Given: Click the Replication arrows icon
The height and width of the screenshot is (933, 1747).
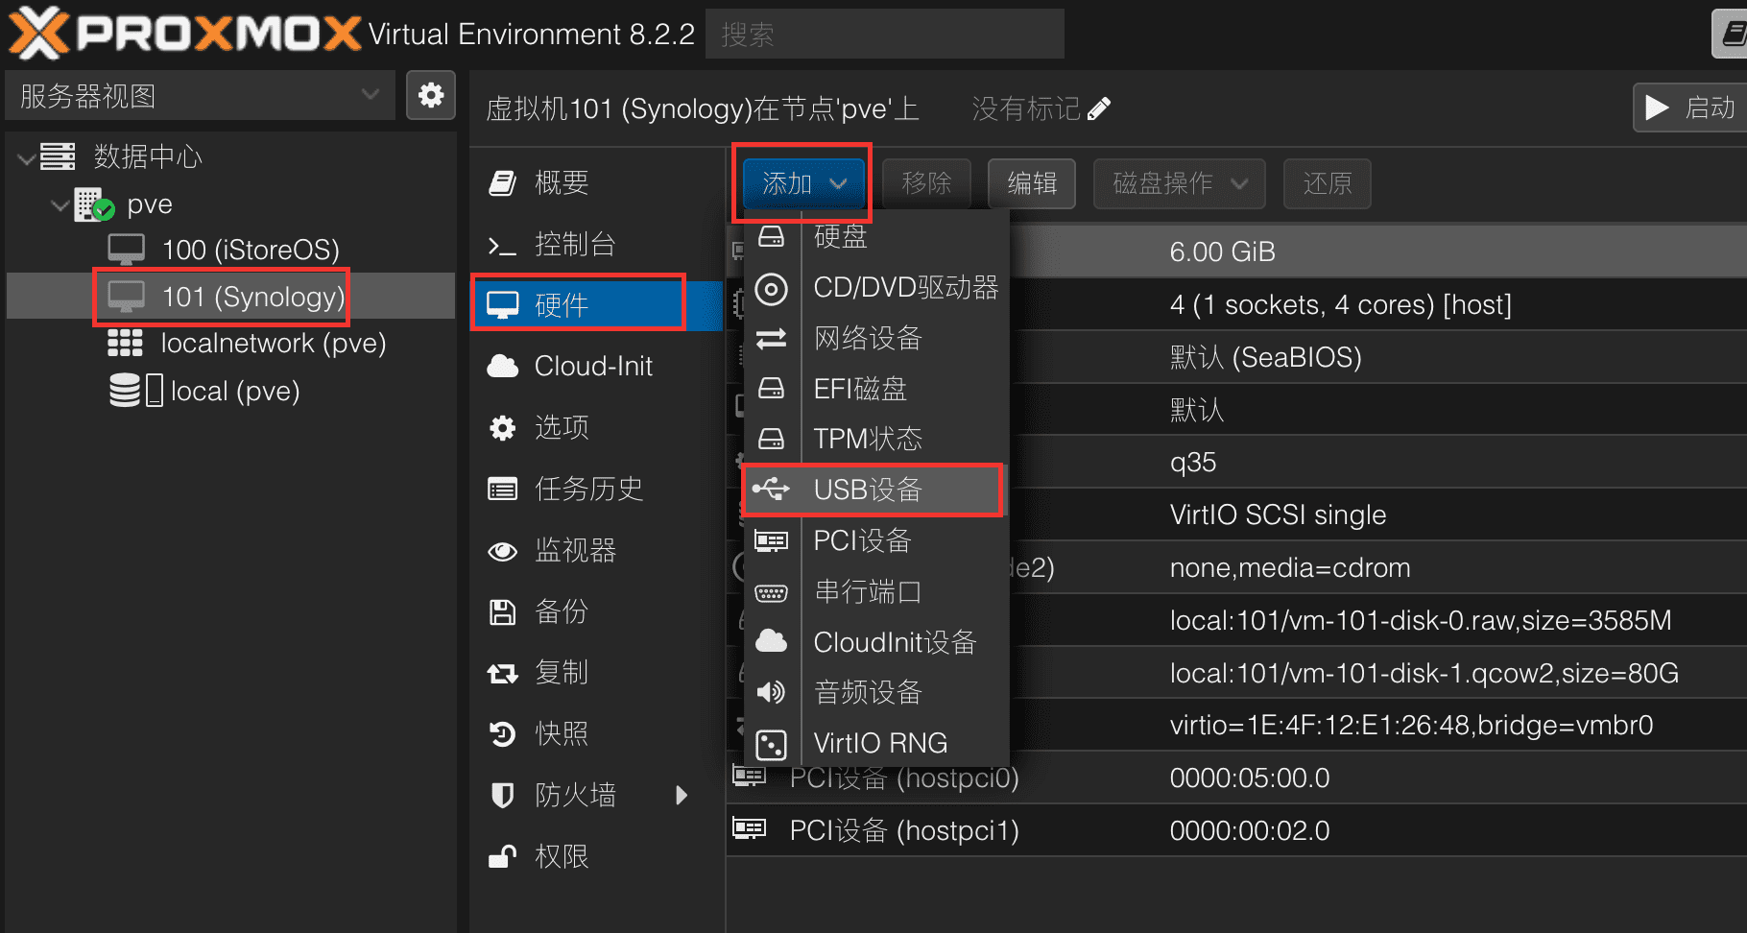Looking at the screenshot, I should (503, 673).
